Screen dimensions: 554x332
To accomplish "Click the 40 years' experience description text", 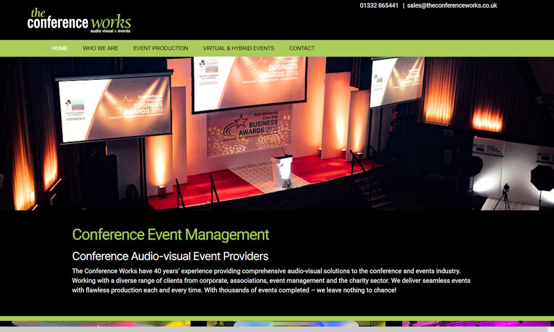I will [271, 281].
